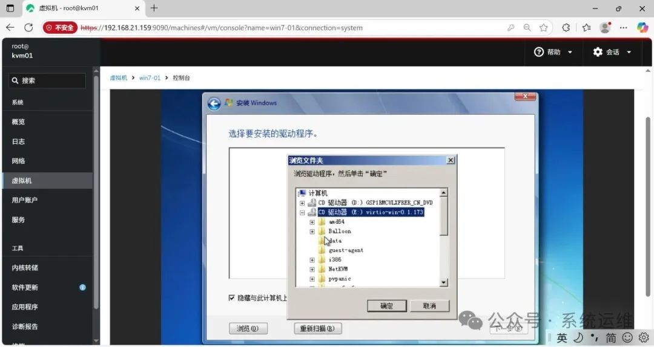Open the browser tab actions menu icon

[10, 8]
